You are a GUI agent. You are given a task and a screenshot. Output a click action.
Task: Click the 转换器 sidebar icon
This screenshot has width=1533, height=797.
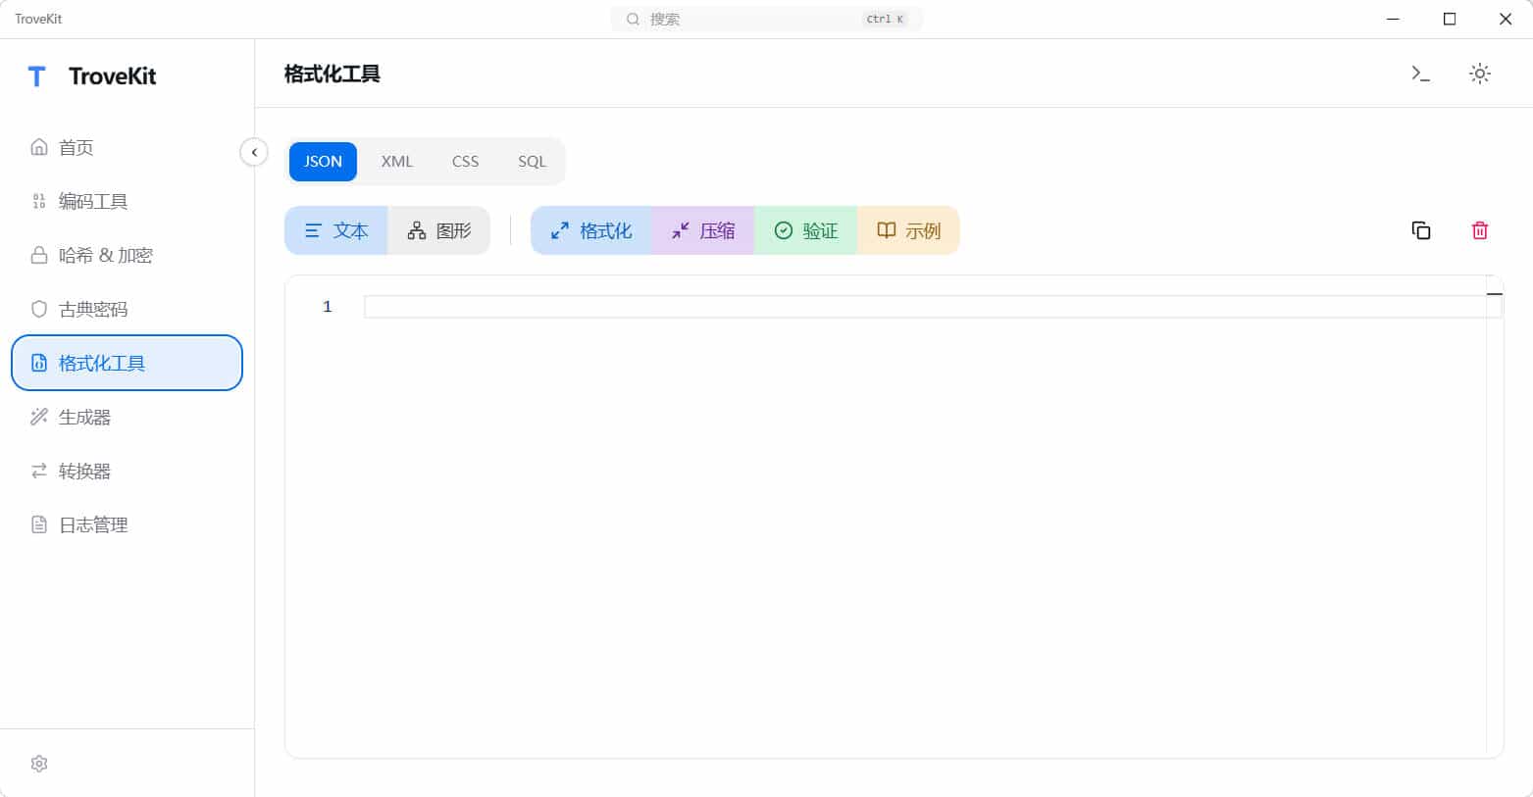38,471
